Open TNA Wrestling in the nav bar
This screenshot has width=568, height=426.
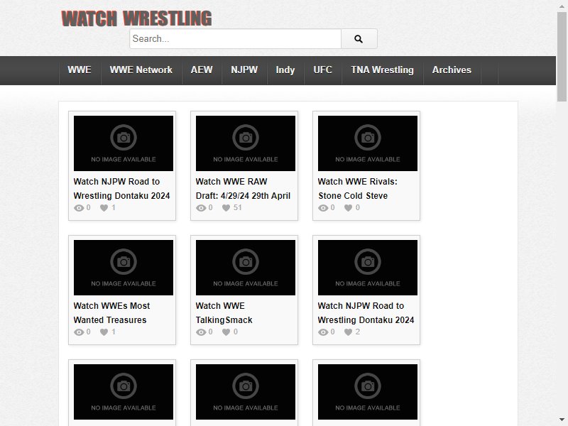tap(382, 70)
